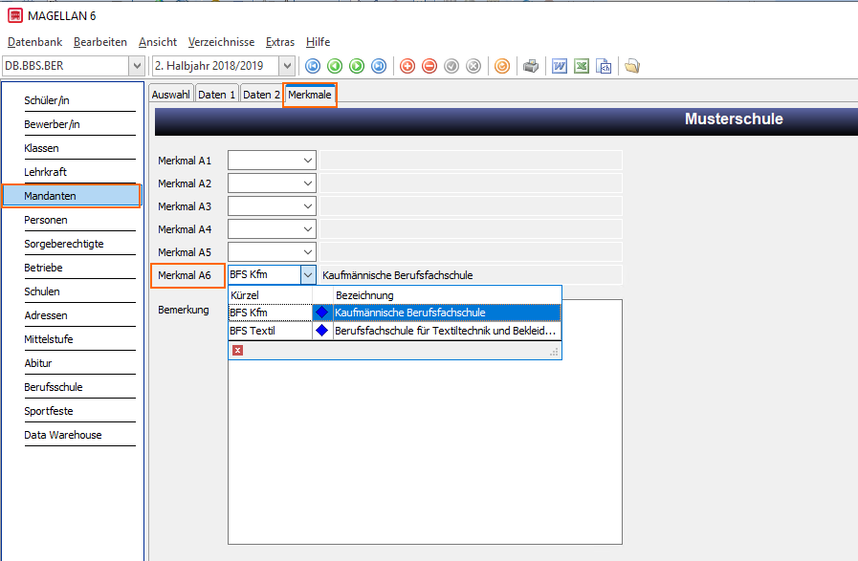Open the Verzeichnisse menu

(x=221, y=42)
